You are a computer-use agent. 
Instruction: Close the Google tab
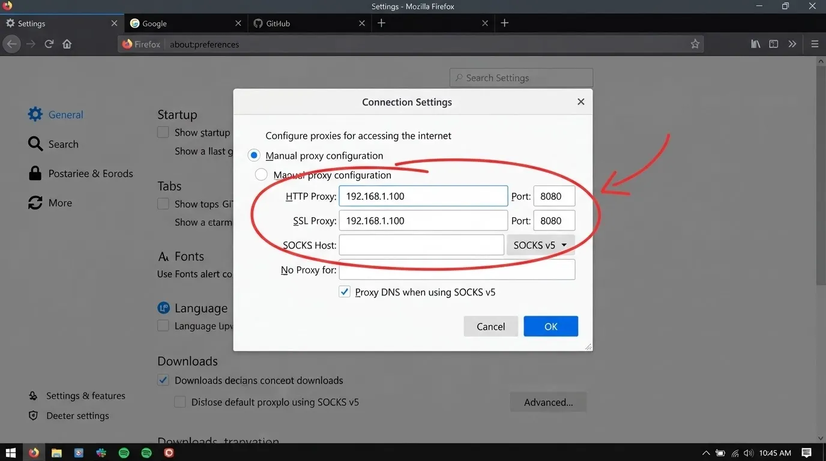click(x=238, y=23)
